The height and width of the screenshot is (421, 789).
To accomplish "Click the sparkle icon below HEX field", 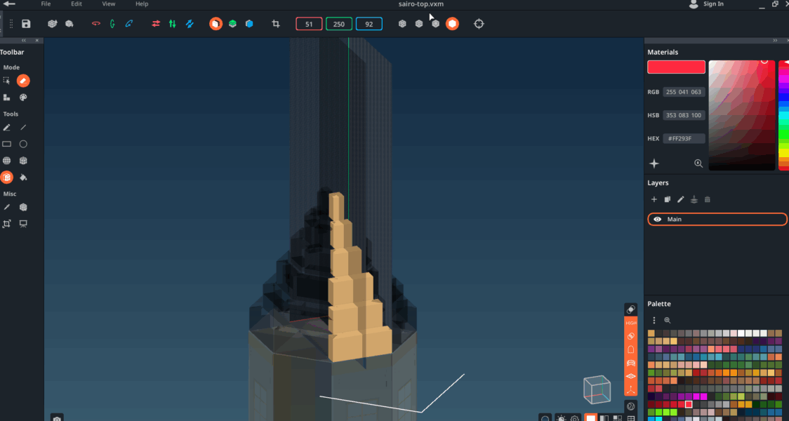I will 654,163.
